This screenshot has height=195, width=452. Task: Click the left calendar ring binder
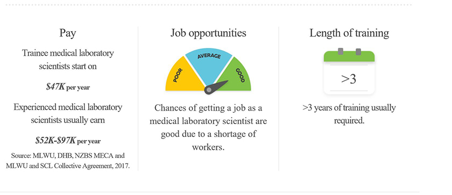tap(341, 52)
